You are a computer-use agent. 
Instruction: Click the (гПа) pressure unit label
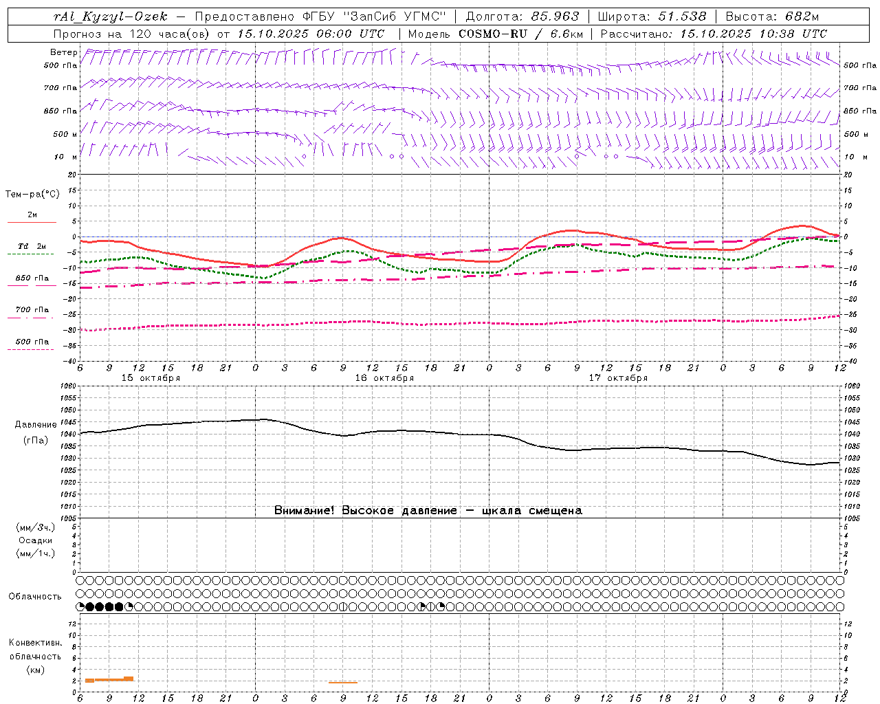click(36, 441)
